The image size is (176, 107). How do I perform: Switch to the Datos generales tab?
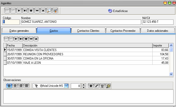(19, 31)
